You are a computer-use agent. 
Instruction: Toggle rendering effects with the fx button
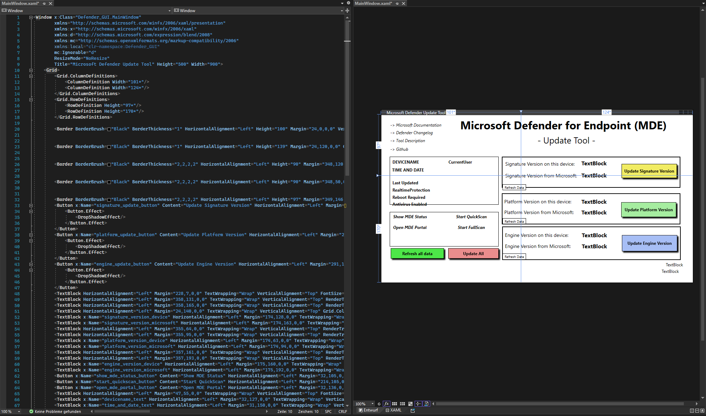coord(386,404)
